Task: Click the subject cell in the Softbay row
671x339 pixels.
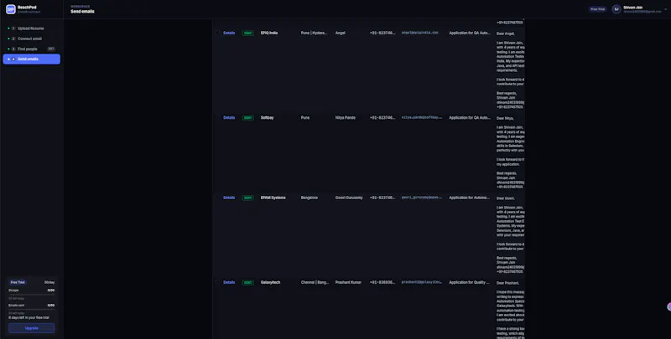Action: (x=470, y=117)
